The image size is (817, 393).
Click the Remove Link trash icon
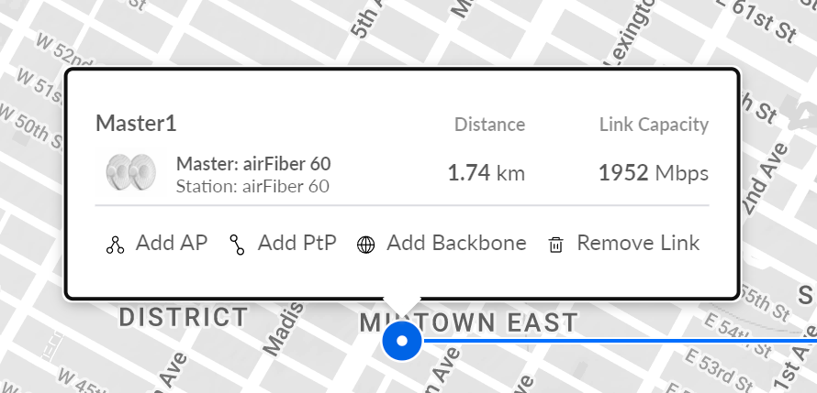pos(555,245)
